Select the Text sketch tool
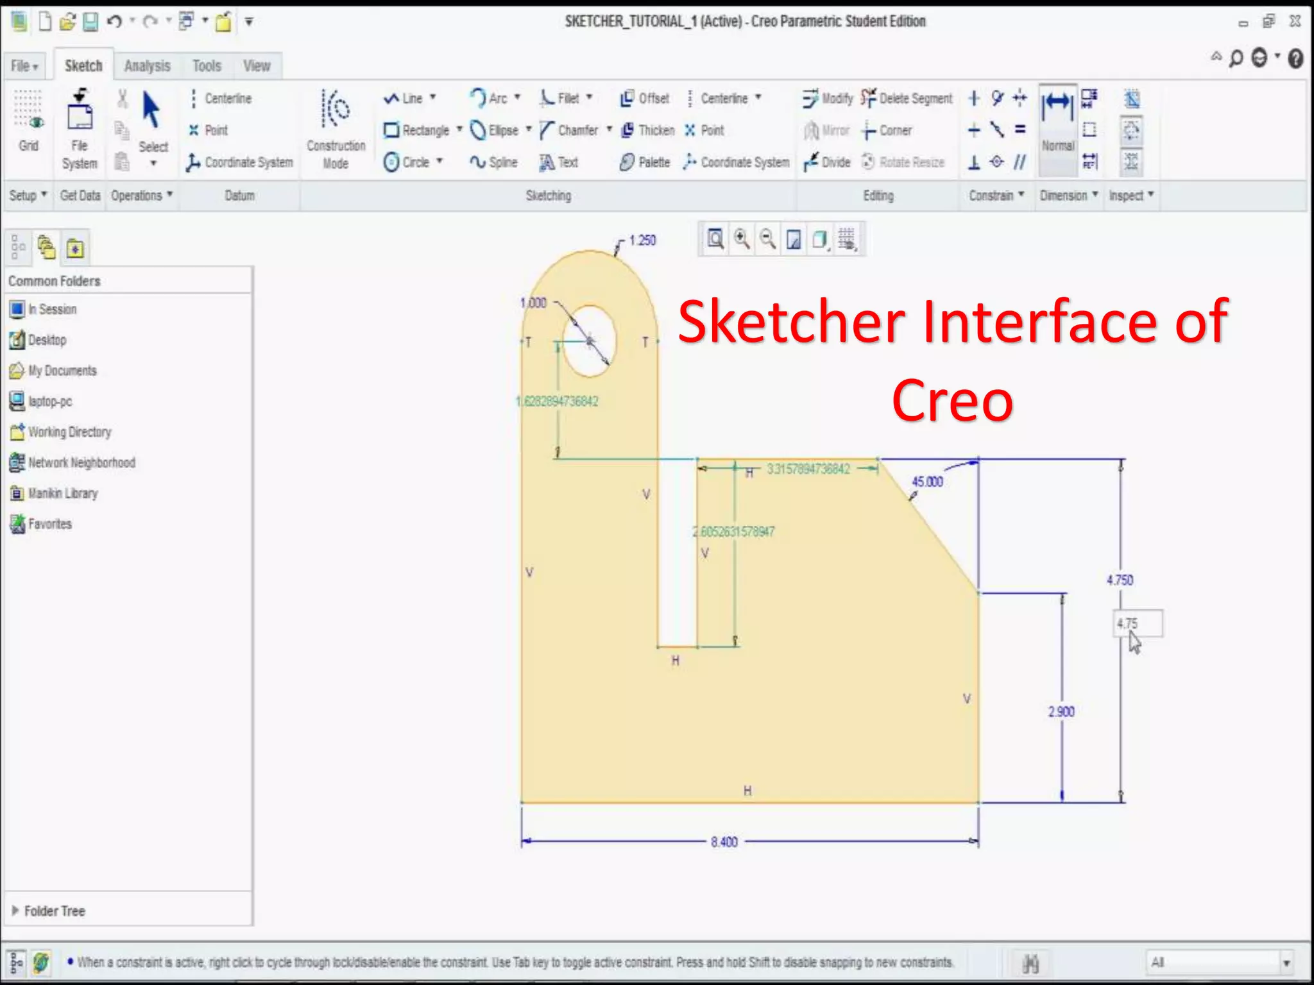Viewport: 1314px width, 985px height. click(x=559, y=162)
